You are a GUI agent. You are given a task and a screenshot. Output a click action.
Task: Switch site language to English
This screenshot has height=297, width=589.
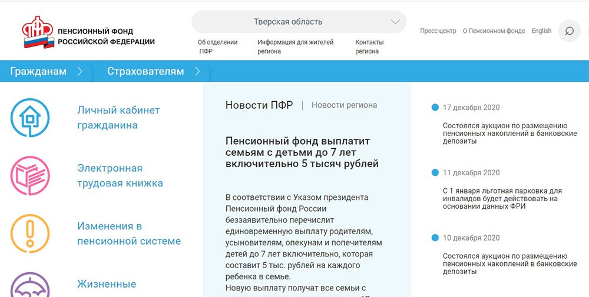coord(541,31)
